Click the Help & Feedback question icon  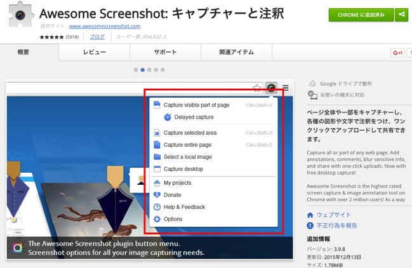click(x=157, y=207)
